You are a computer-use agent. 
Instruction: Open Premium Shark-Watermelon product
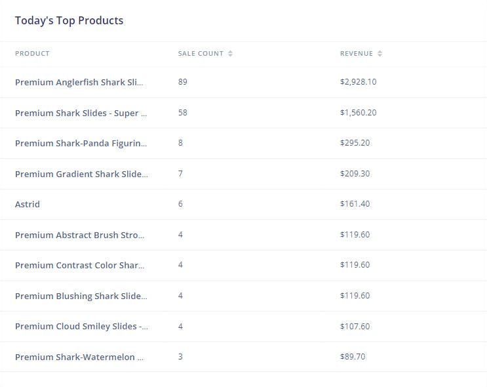click(x=79, y=357)
